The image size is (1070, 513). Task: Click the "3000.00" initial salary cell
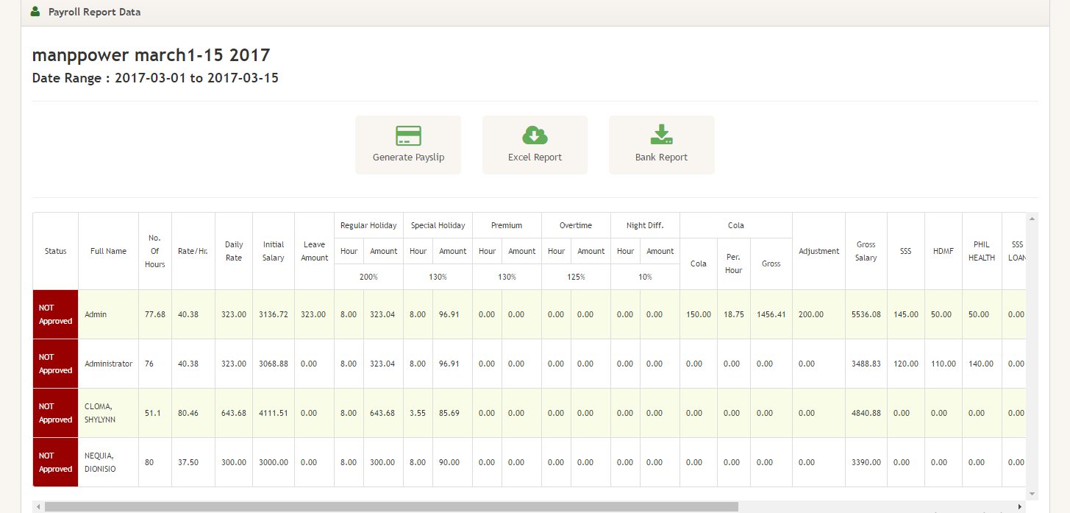274,462
